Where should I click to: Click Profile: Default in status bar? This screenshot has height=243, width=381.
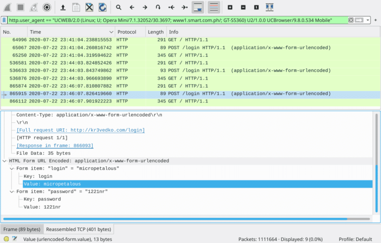point(355,239)
